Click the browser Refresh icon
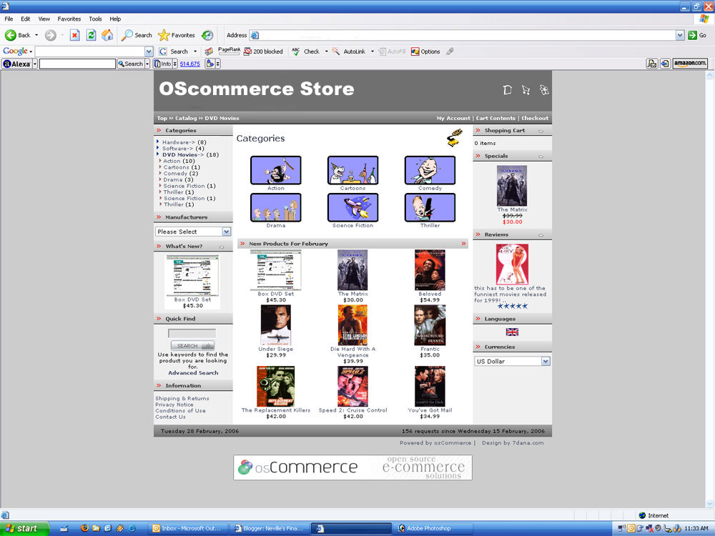The width and height of the screenshot is (715, 536). [x=91, y=35]
